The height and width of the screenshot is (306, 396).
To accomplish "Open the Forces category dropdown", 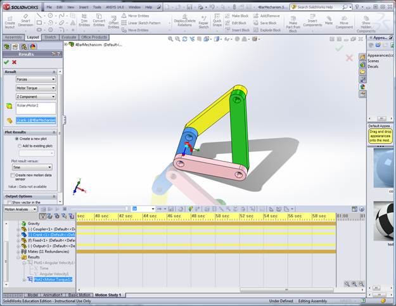I will pyautogui.click(x=35, y=79).
